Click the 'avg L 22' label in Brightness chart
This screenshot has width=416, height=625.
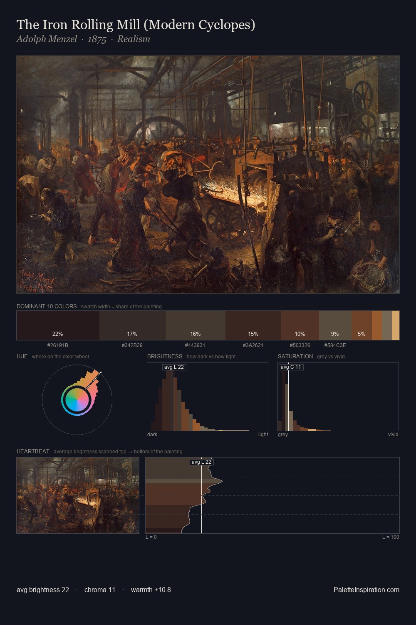(174, 367)
